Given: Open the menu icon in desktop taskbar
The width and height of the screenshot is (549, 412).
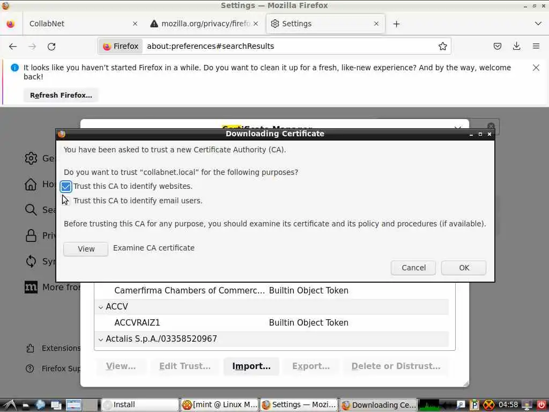Looking at the screenshot, I should tap(9, 405).
